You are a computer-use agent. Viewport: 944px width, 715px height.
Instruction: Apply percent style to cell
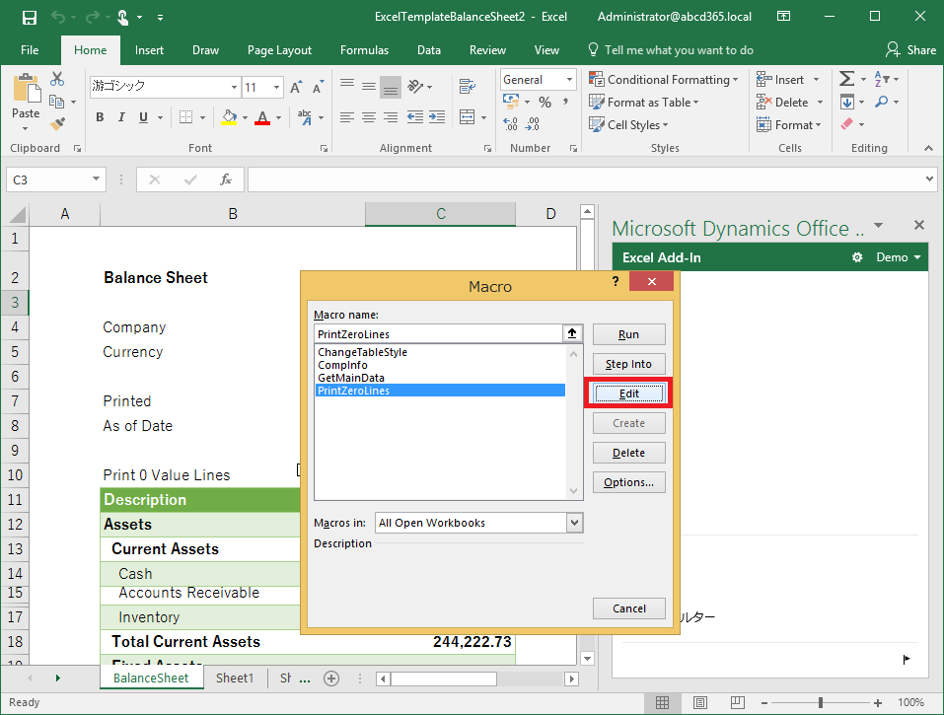pyautogui.click(x=545, y=103)
